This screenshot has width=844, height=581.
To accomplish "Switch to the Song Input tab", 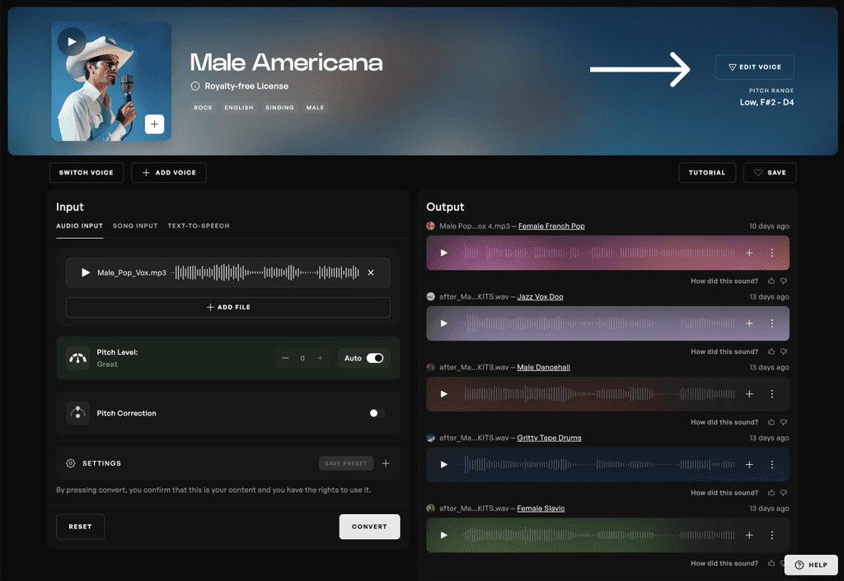I will [135, 225].
